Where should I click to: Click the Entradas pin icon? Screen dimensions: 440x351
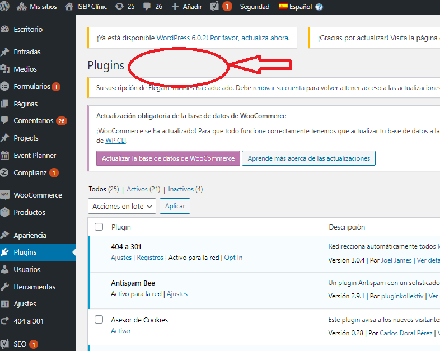[x=5, y=52]
